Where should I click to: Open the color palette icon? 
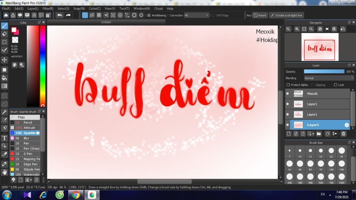[15, 65]
